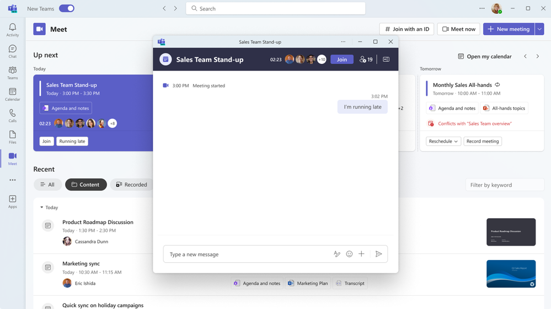
Task: Select the All filter tab
Action: pyautogui.click(x=47, y=185)
